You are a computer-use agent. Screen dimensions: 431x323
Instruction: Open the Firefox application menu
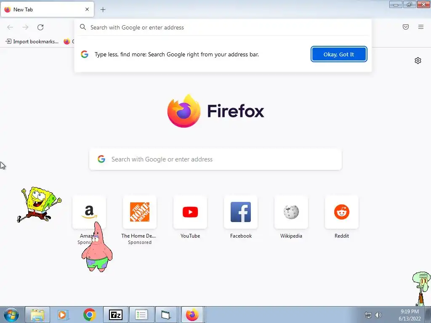[x=421, y=27]
